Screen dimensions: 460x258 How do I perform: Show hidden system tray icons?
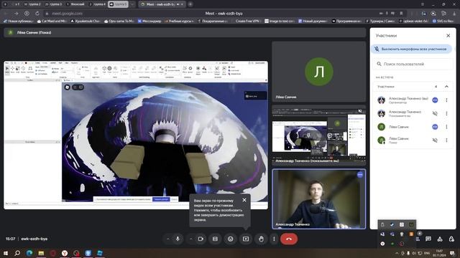pos(397,253)
